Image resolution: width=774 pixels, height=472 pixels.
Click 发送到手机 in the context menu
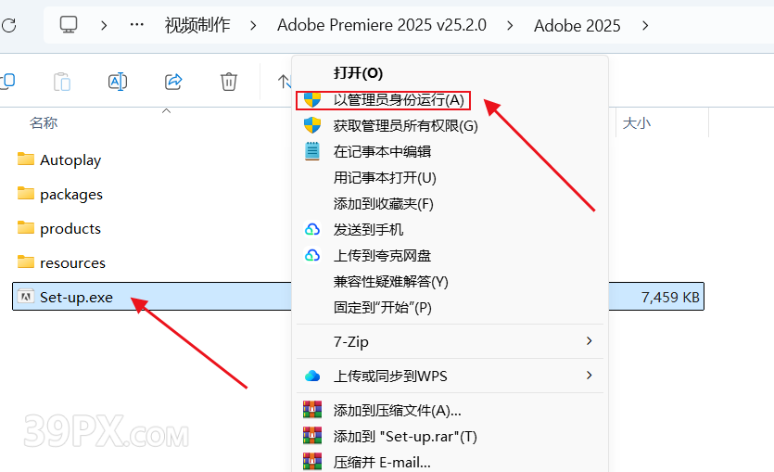[x=368, y=229]
